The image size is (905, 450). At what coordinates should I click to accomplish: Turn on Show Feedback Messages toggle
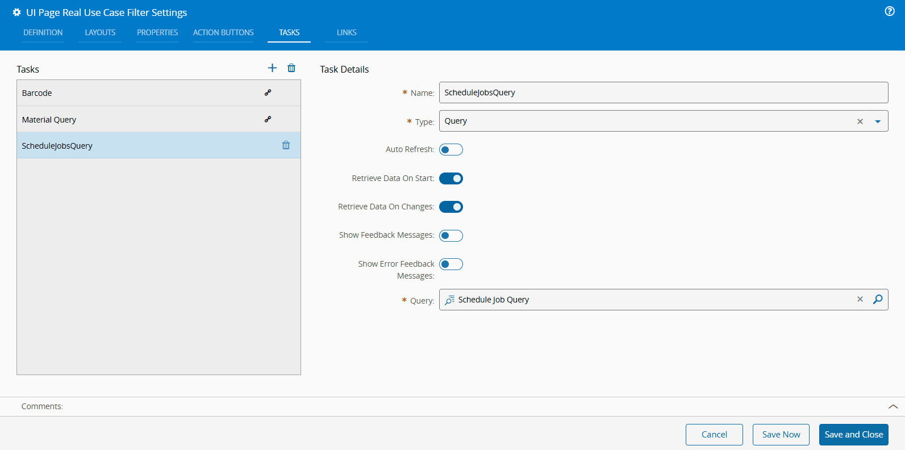coord(451,235)
